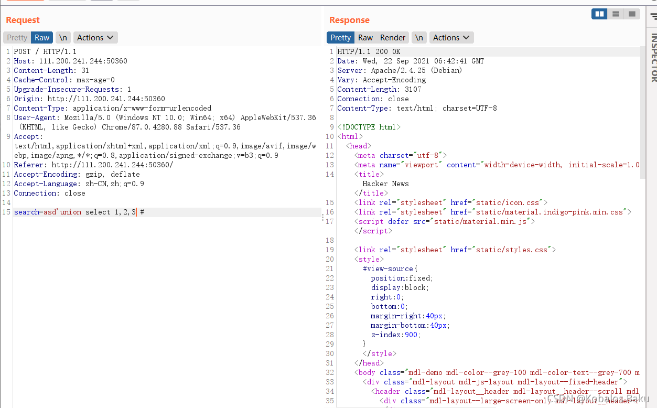Viewport: 657px width, 408px height.
Task: Select the Response Raw tab
Action: [x=365, y=38]
